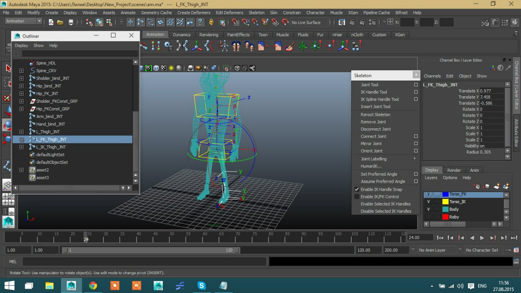Click the New Scene file icon
521x293 pixels.
51,22
